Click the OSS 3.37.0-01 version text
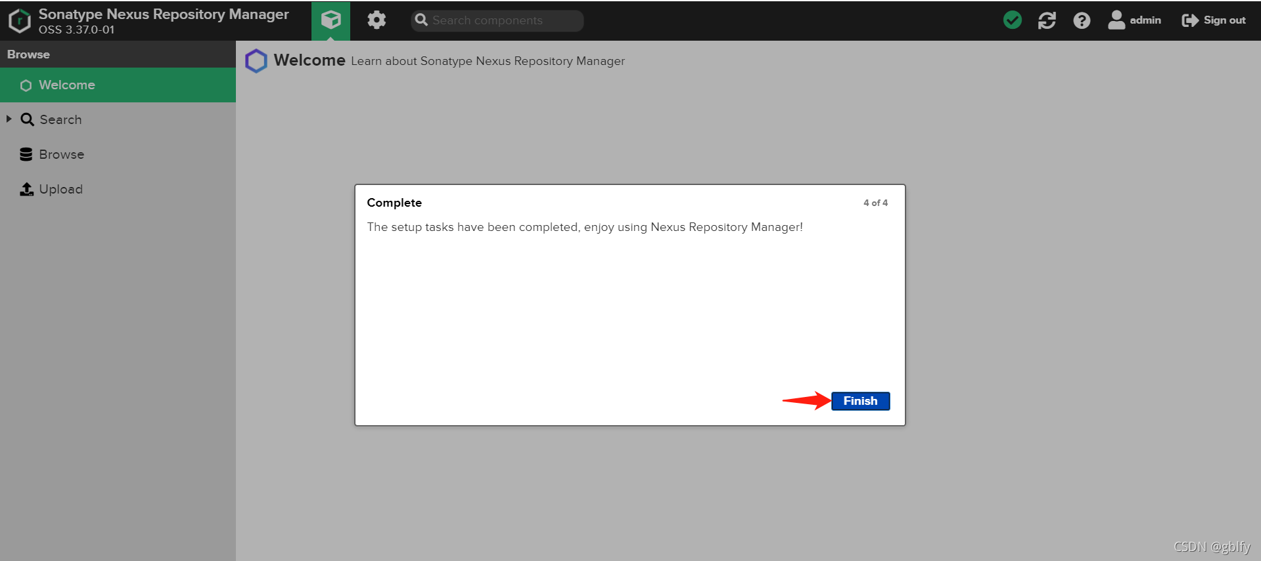This screenshot has width=1261, height=561. pyautogui.click(x=76, y=30)
